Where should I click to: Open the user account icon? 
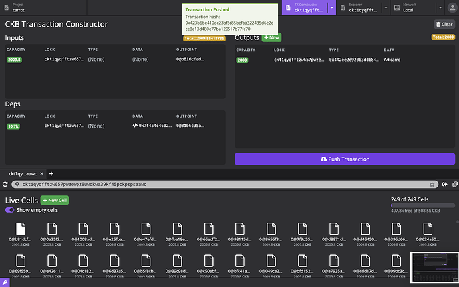[x=452, y=8]
